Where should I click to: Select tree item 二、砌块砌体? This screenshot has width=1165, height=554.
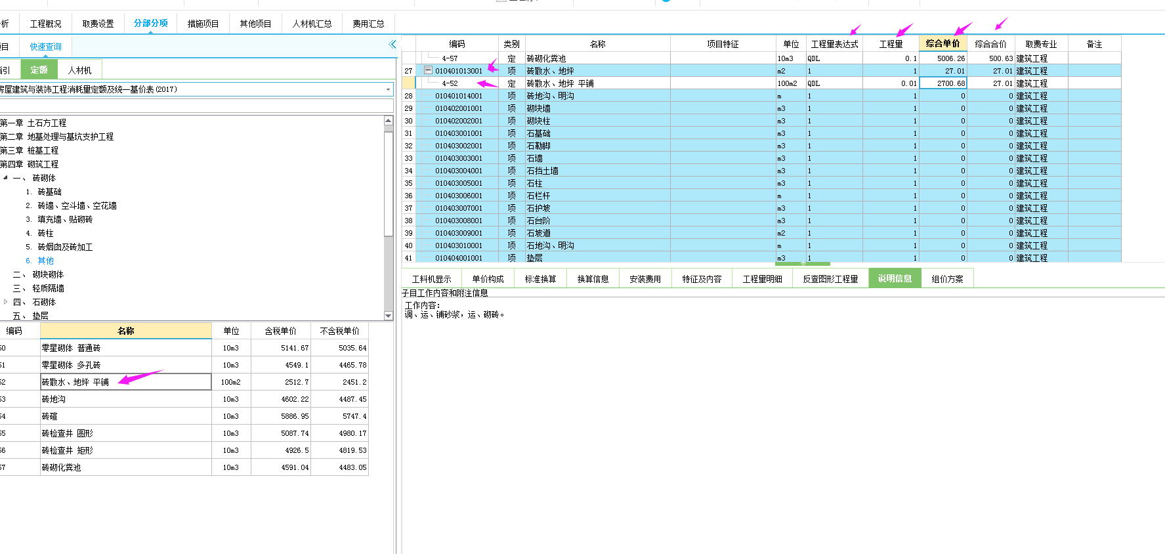tap(39, 274)
